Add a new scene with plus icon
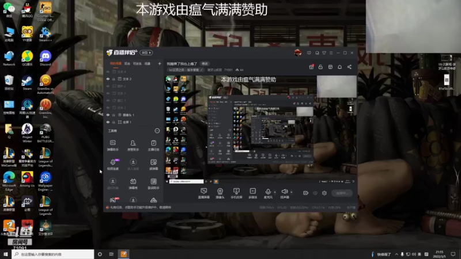 click(x=160, y=63)
